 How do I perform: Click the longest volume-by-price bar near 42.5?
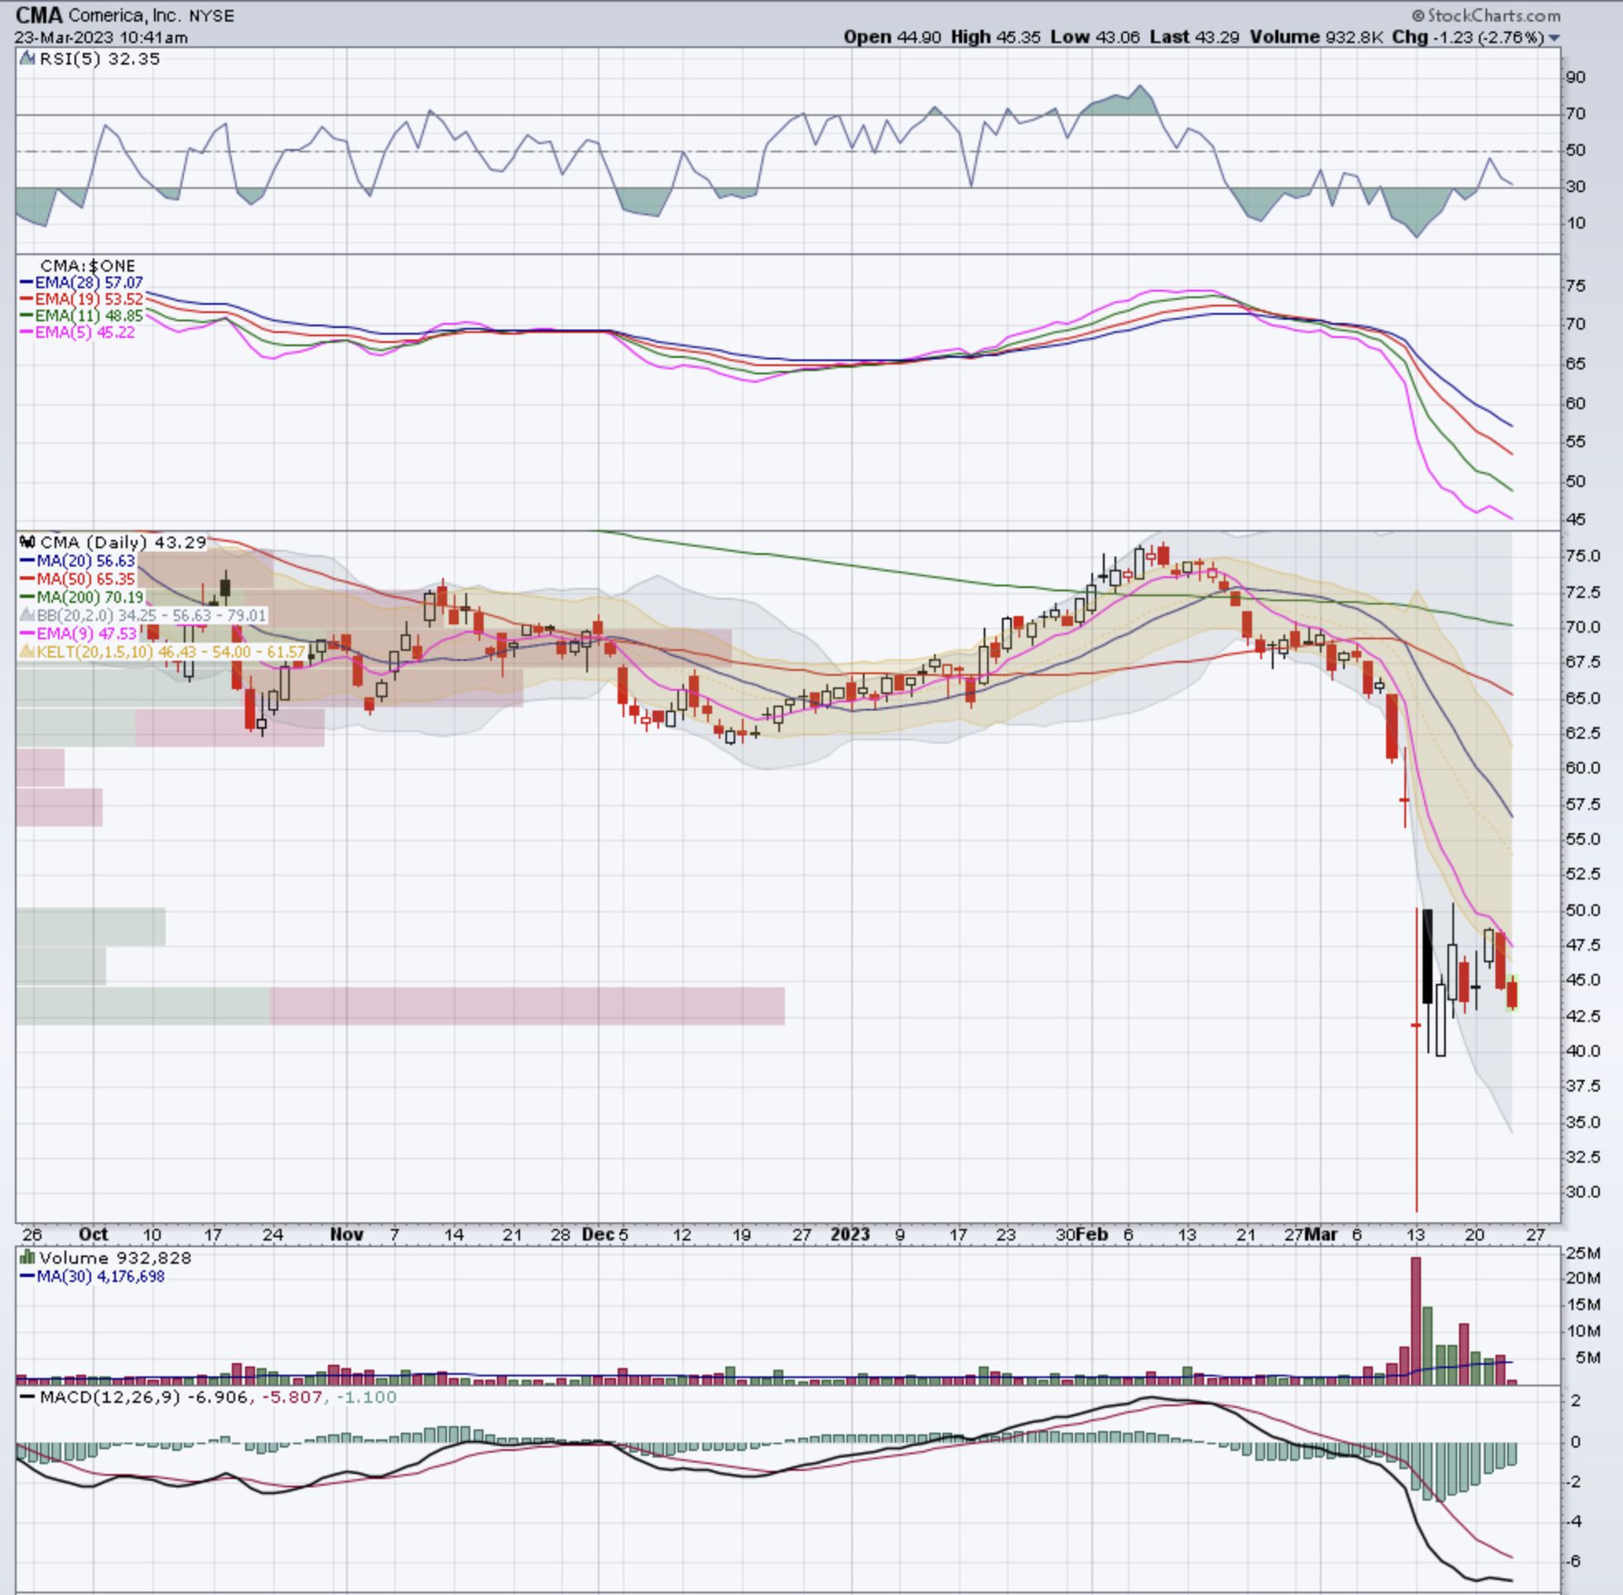(x=400, y=1005)
